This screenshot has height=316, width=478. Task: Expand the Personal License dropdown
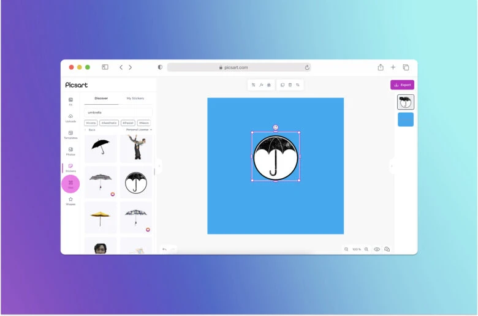coord(139,130)
